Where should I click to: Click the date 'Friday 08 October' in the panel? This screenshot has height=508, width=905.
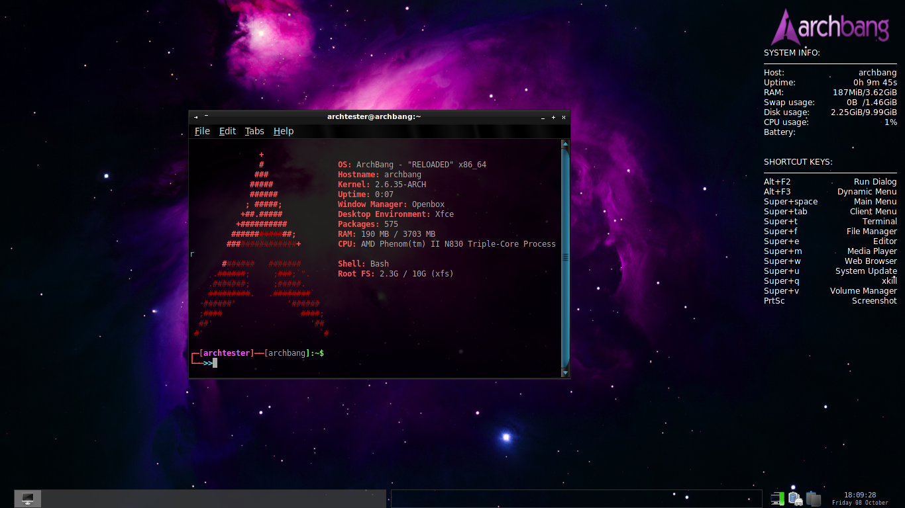pos(860,503)
